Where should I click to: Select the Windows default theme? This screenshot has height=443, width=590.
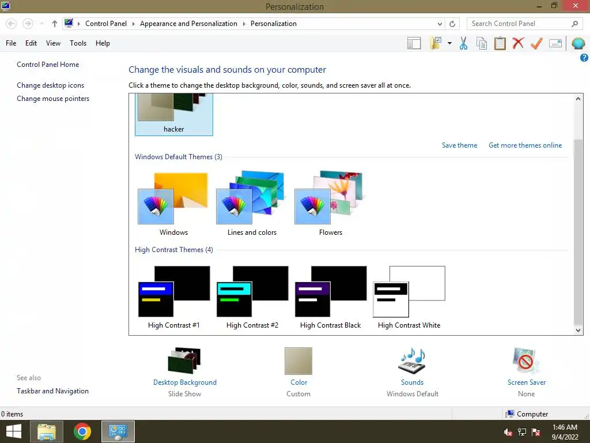[x=173, y=204]
